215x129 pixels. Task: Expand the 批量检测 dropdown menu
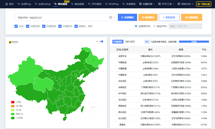[147, 4]
